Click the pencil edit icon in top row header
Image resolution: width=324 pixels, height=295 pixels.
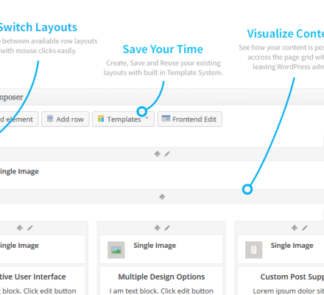pos(167,154)
